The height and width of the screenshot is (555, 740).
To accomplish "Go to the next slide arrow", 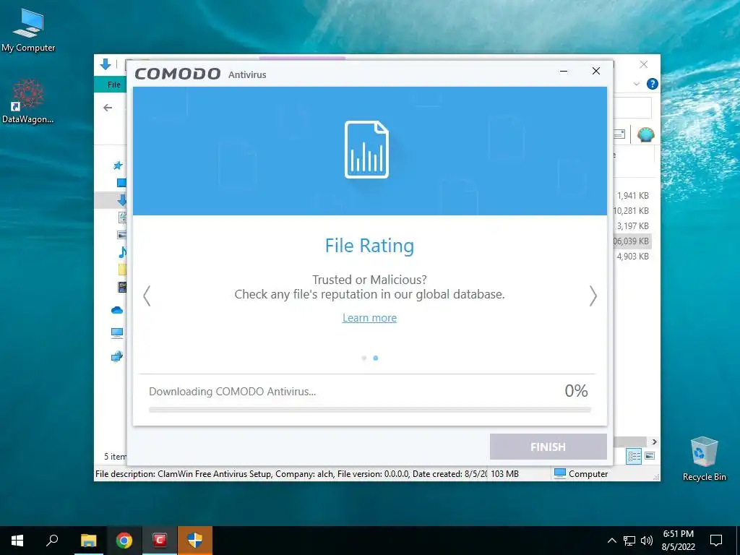I will (593, 296).
